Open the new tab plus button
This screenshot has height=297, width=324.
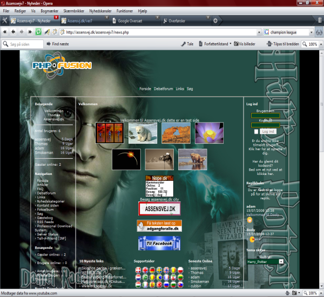[x=215, y=21]
